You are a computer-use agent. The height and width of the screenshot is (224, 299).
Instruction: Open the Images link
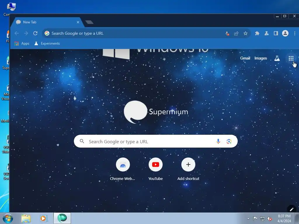tap(261, 58)
